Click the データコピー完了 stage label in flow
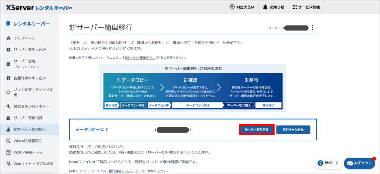The width and height of the screenshot is (380, 174). pos(198,106)
